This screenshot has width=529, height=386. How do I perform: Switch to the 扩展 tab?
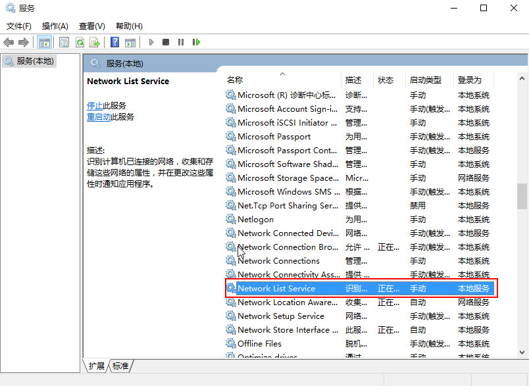97,366
